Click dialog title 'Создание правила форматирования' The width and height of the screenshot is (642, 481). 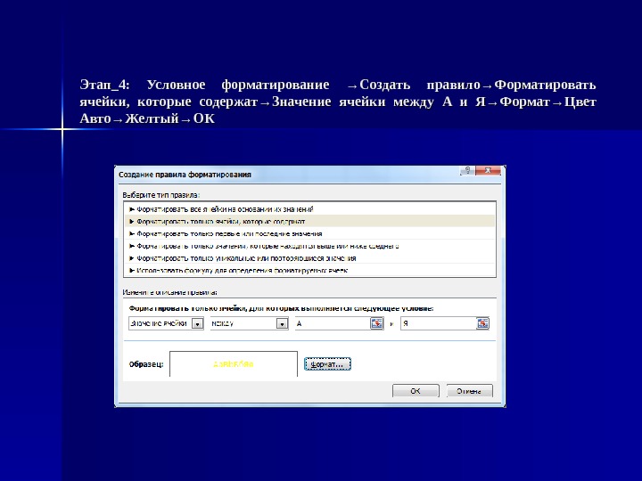pyautogui.click(x=185, y=175)
